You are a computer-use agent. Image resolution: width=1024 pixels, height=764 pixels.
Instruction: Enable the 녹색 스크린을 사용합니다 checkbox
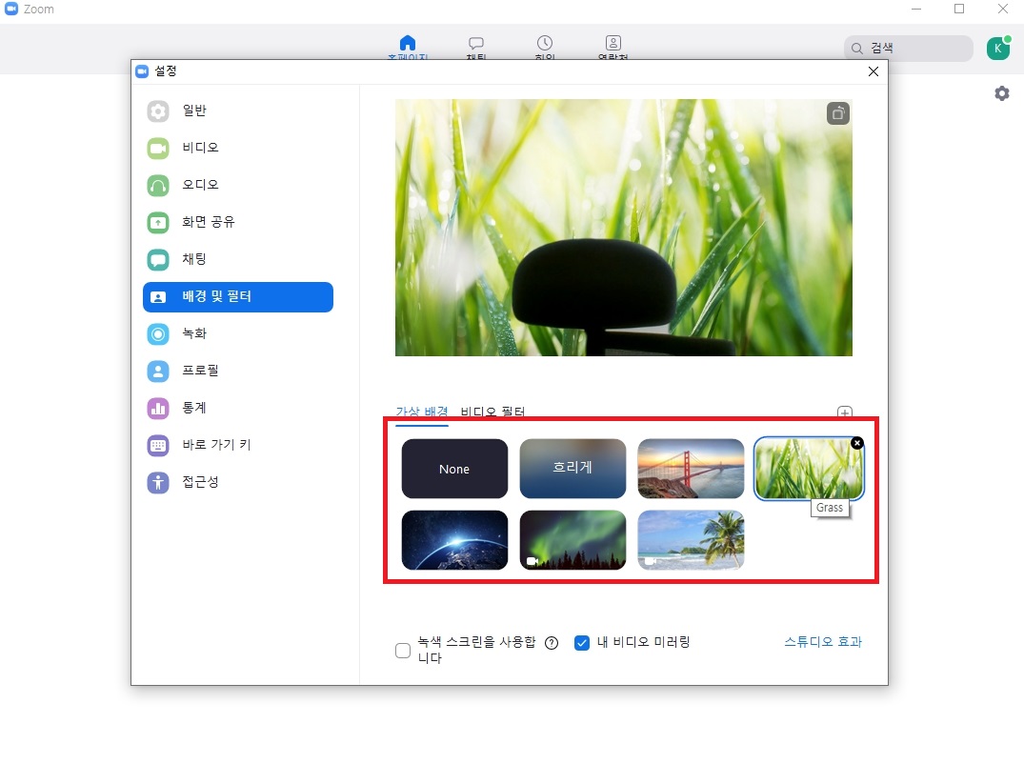[x=403, y=651]
